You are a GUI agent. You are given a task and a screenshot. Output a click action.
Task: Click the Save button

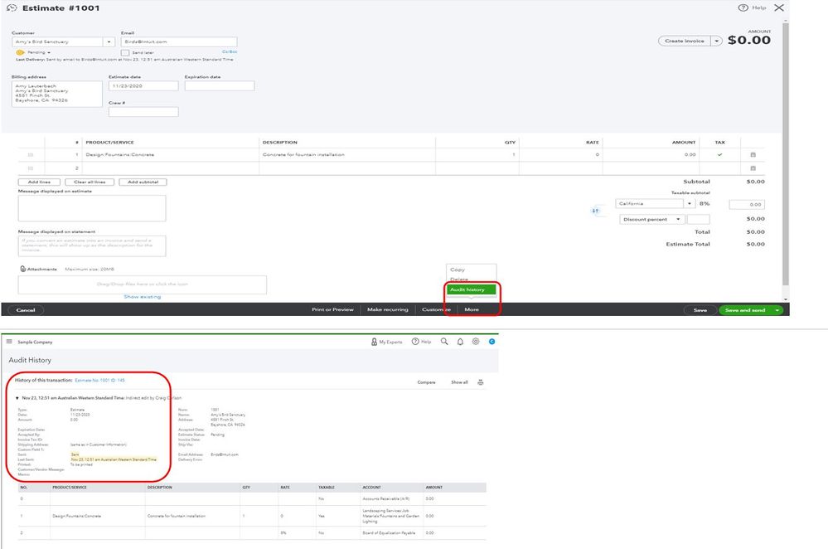[x=700, y=310]
